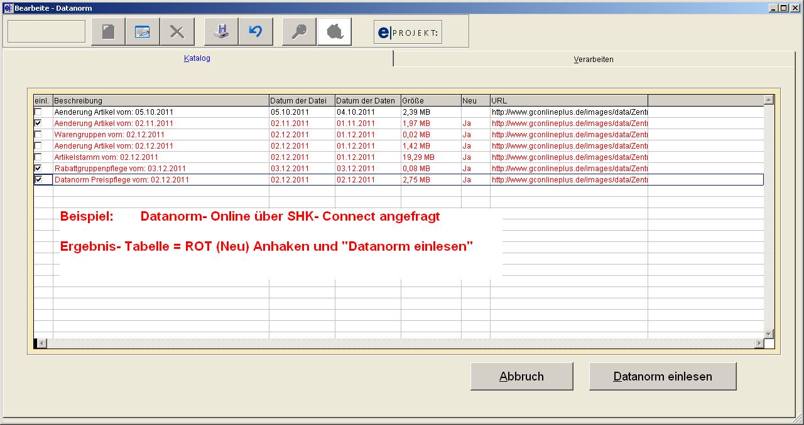Select the Katalog tab
This screenshot has height=425, width=804.
click(197, 58)
